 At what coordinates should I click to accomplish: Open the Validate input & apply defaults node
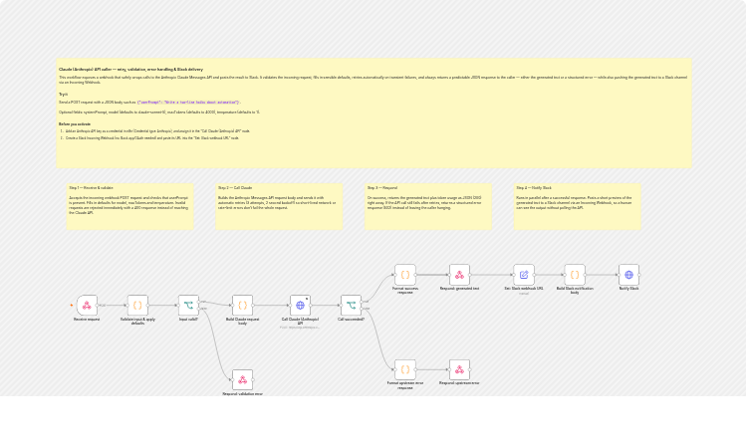click(137, 306)
